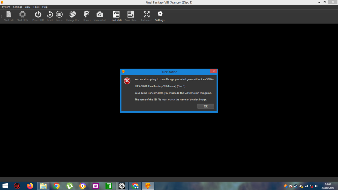Open the Settings menu in menu bar

tap(18, 7)
